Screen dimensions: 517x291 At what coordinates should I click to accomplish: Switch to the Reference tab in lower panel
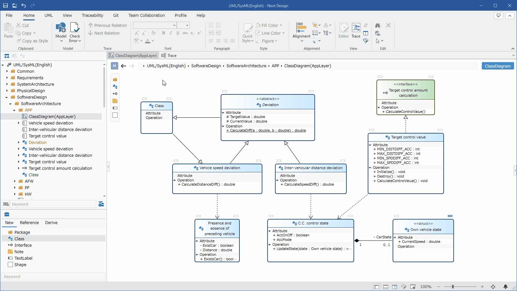pos(29,222)
